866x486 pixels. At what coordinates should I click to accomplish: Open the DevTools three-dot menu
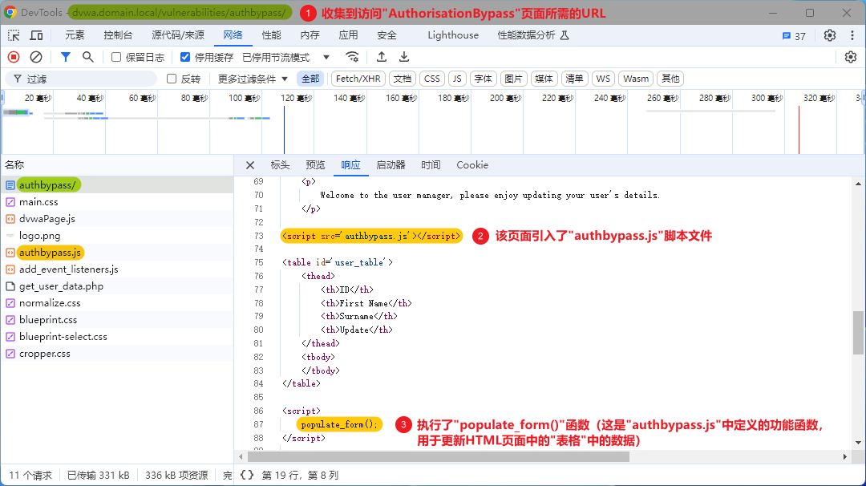click(x=852, y=35)
